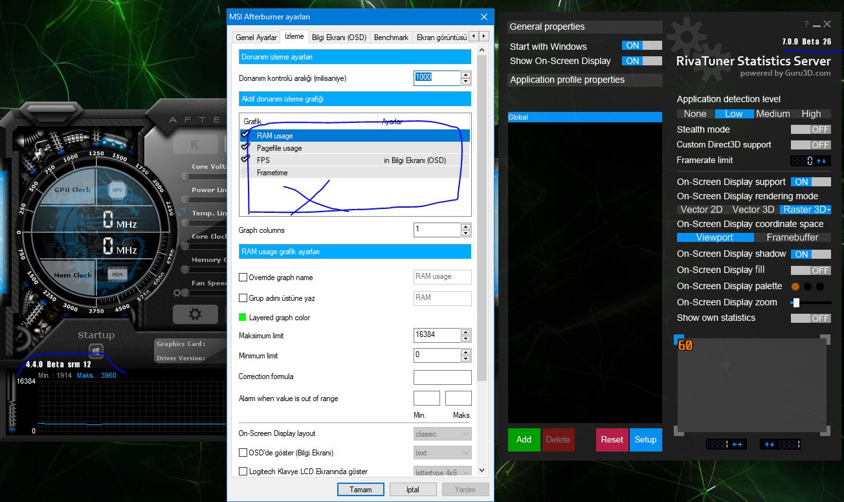Adjust the Maksimum limit stepper arrows
Image resolution: width=844 pixels, height=502 pixels.
pos(466,335)
